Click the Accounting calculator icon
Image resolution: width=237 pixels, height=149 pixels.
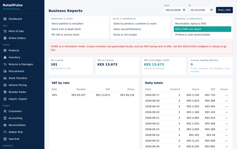pos(5,118)
